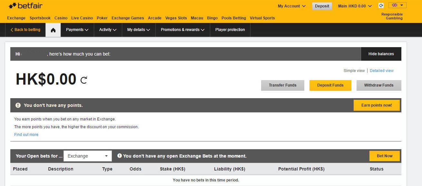
Task: Open the My details menu
Action: point(139,30)
